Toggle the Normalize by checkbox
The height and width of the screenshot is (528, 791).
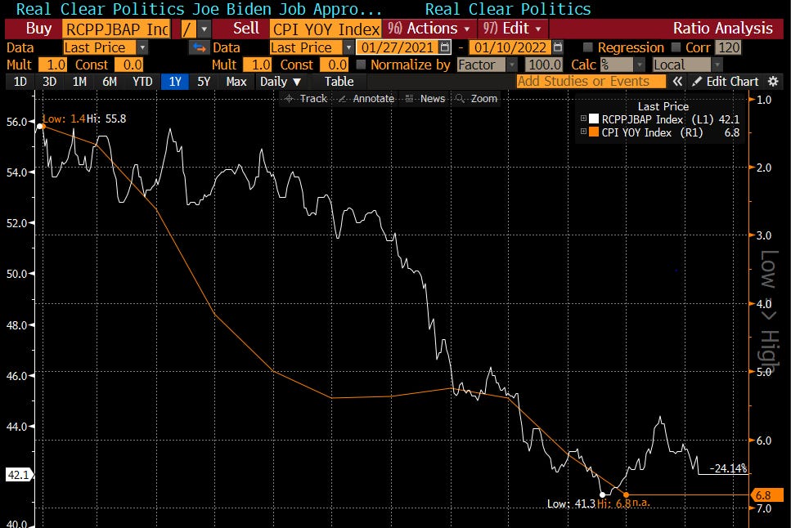point(362,65)
